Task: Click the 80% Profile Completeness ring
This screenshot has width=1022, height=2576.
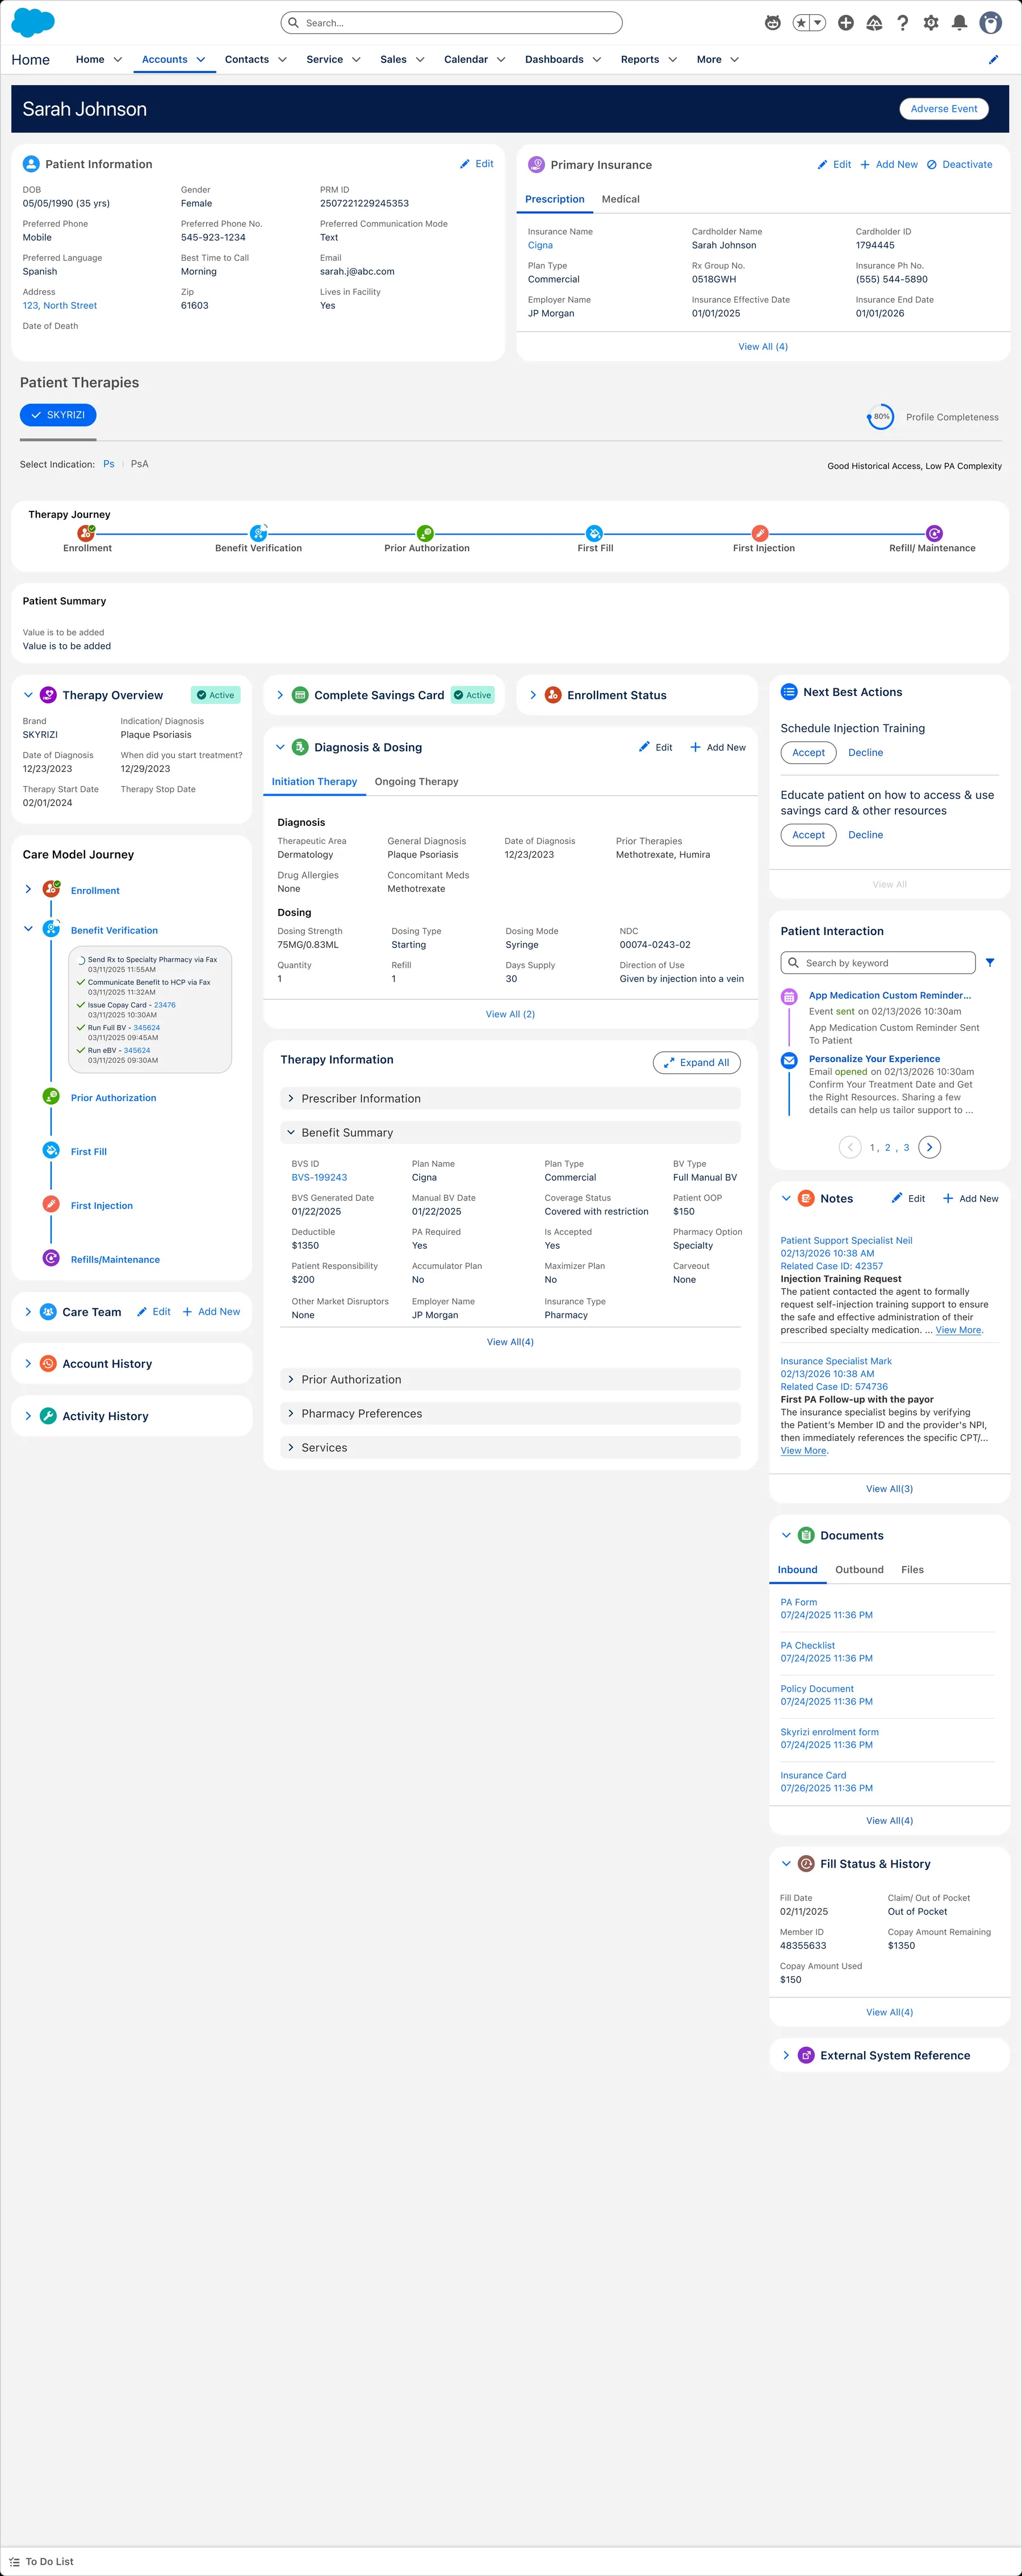Action: point(880,417)
